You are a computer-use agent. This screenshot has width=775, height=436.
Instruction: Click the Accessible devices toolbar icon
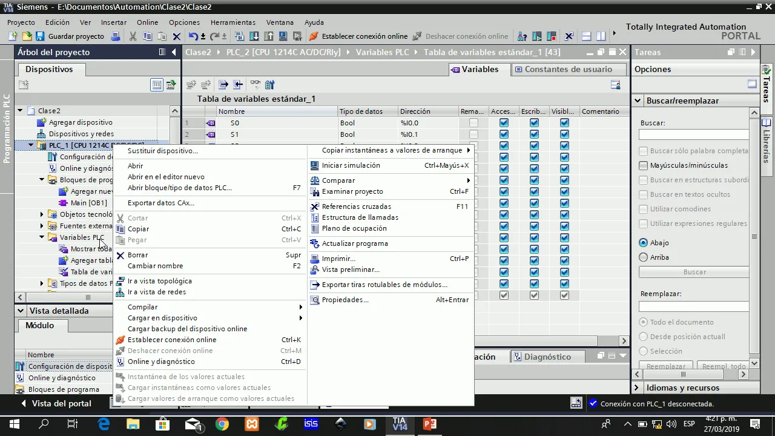523,36
